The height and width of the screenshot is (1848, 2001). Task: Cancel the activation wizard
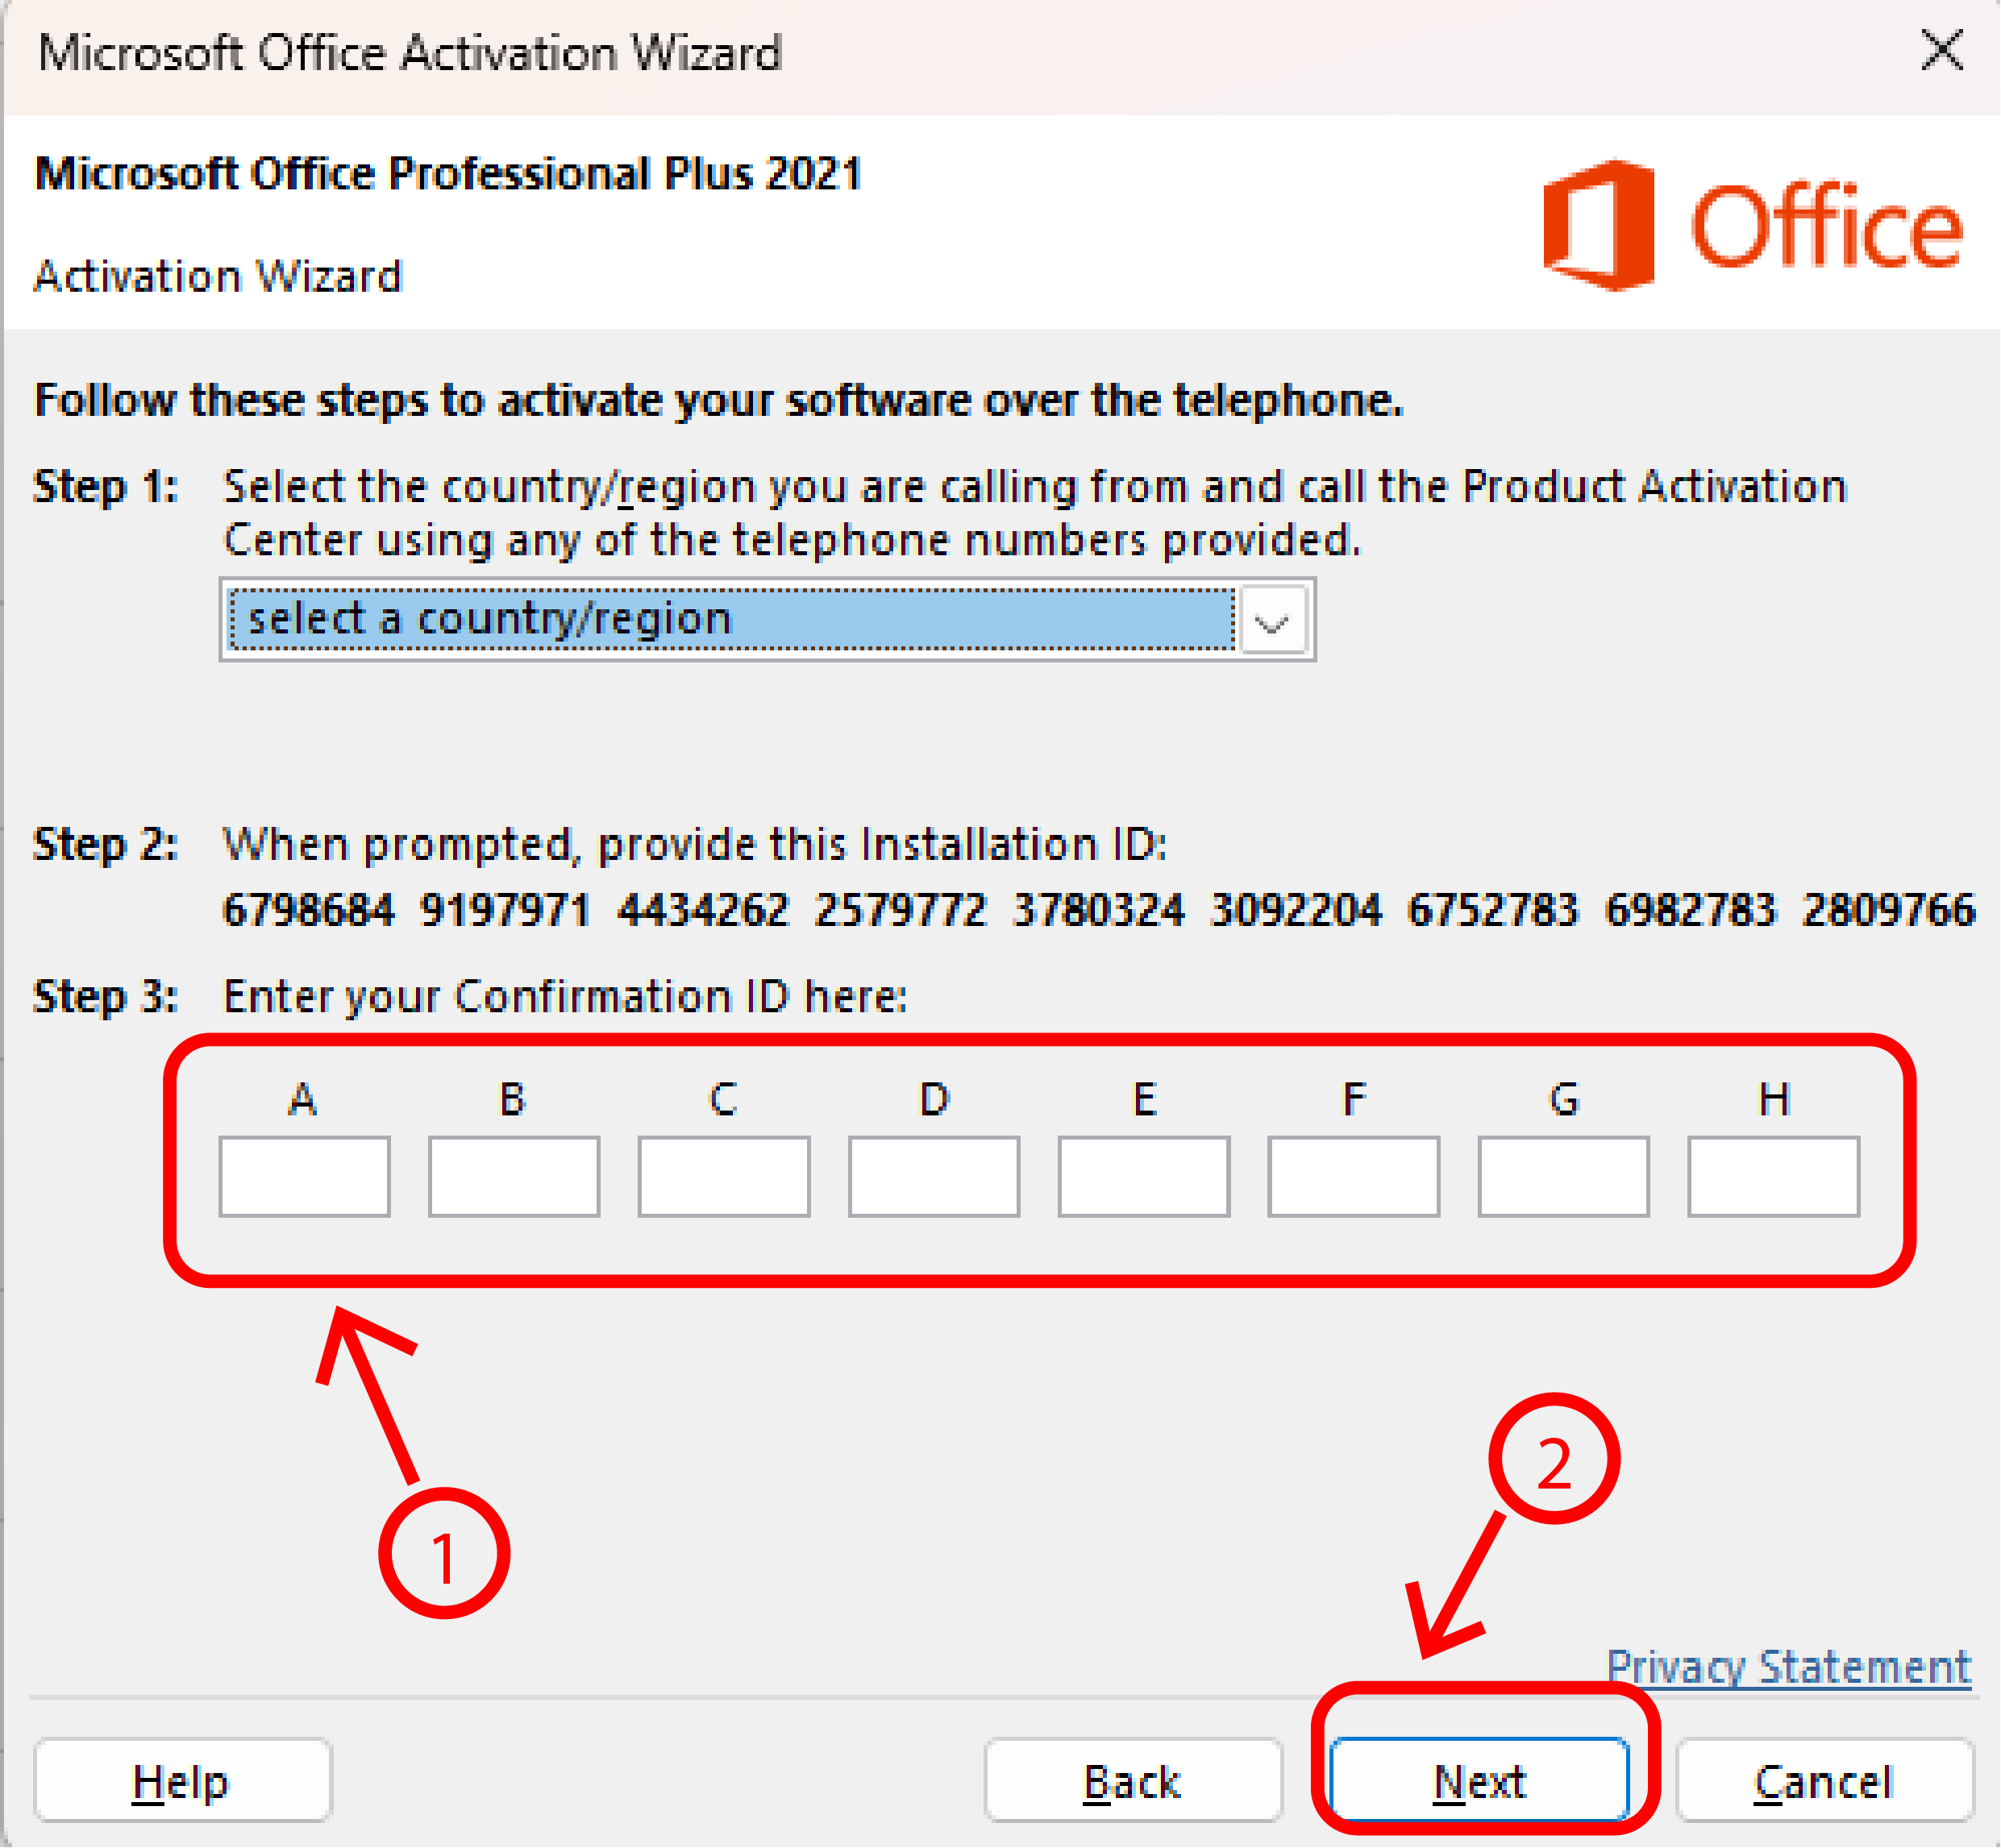(x=1825, y=1781)
